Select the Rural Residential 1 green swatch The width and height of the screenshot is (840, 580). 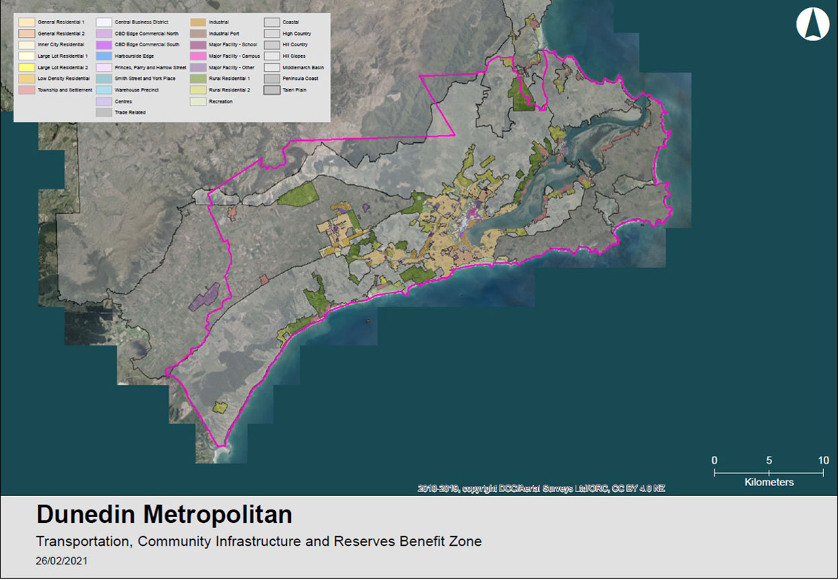click(198, 79)
